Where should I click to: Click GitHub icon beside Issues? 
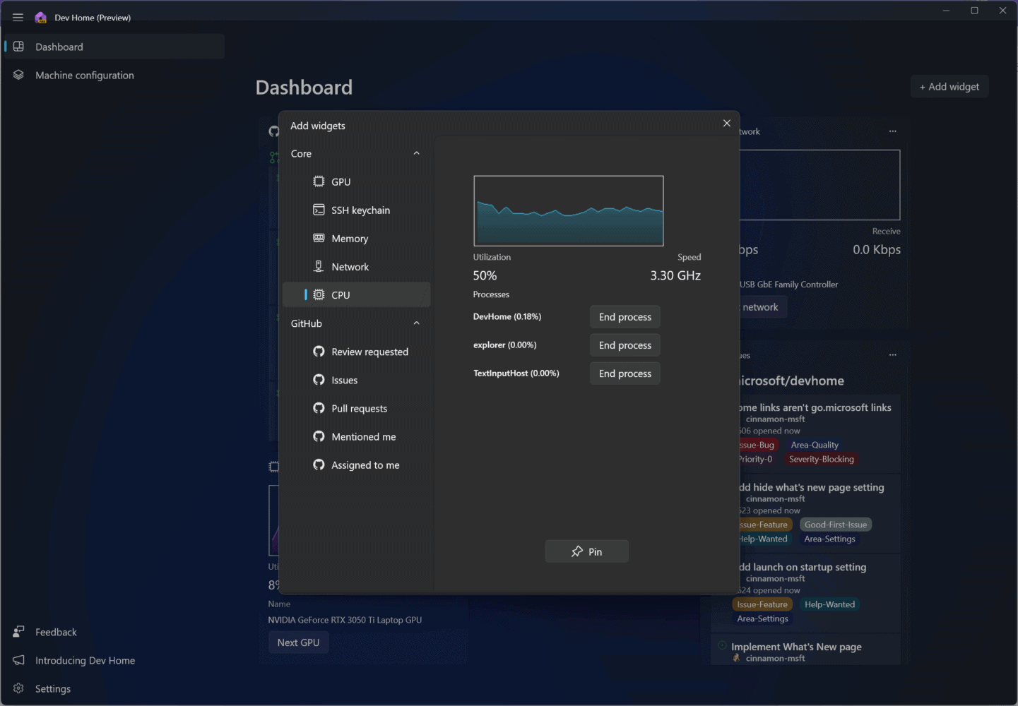pyautogui.click(x=319, y=380)
